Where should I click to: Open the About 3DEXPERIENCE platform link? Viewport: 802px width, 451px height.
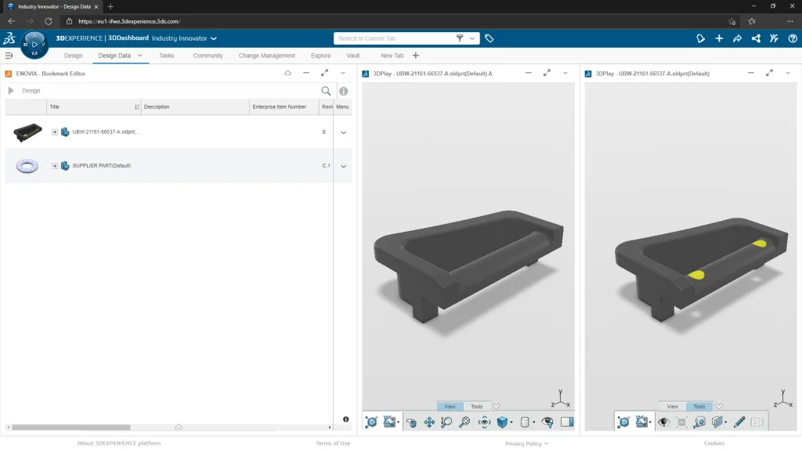coord(119,443)
